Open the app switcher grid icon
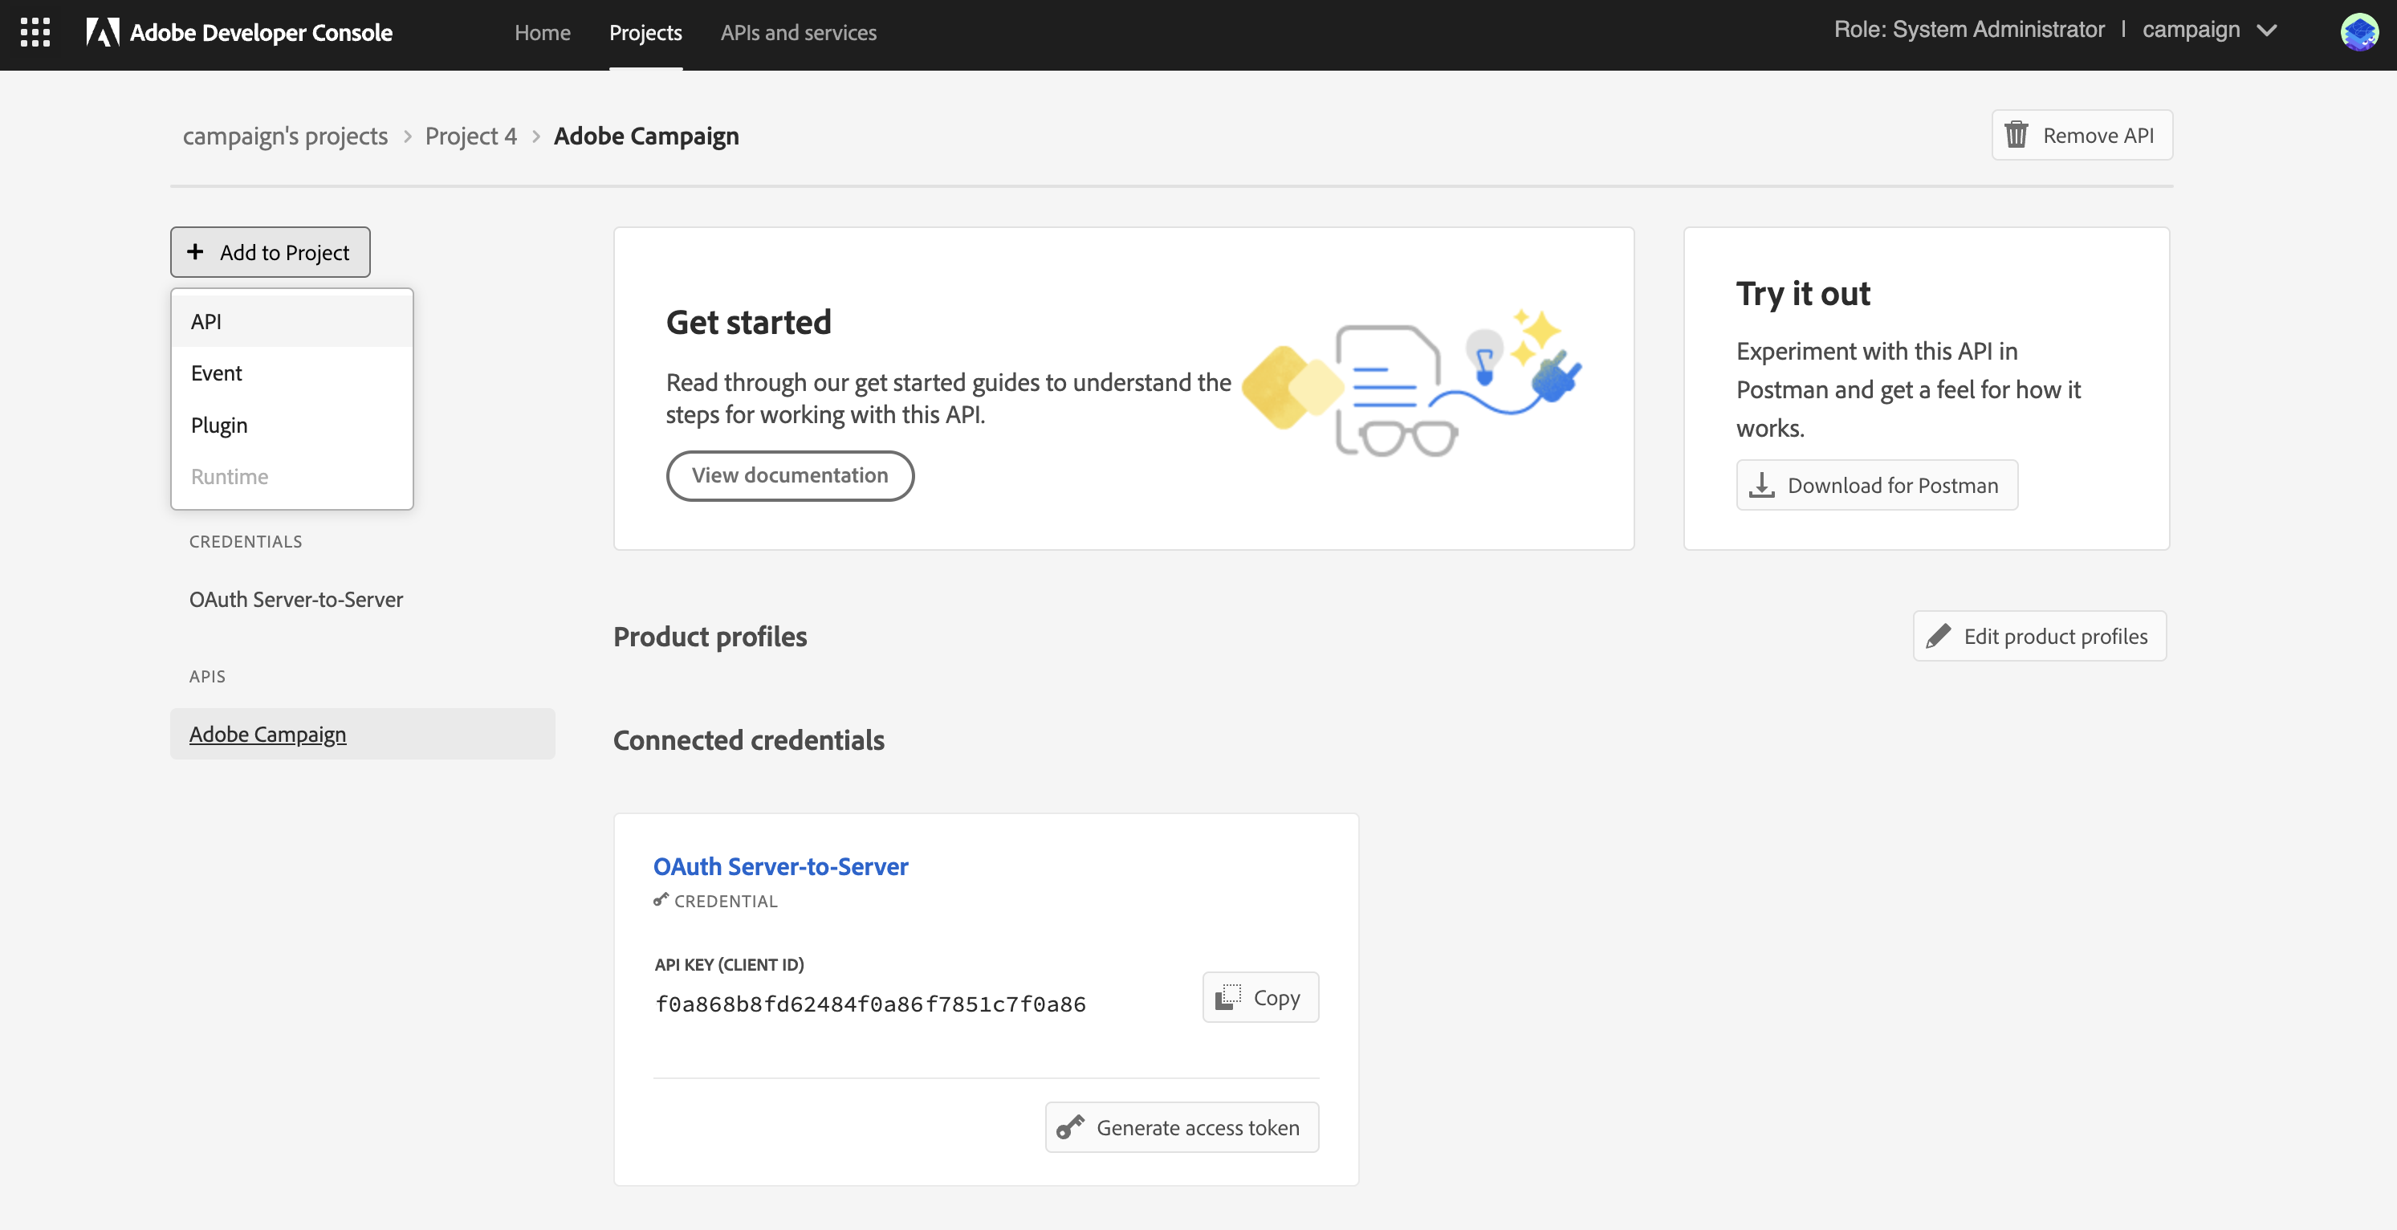Viewport: 2397px width, 1230px height. coord(35,33)
